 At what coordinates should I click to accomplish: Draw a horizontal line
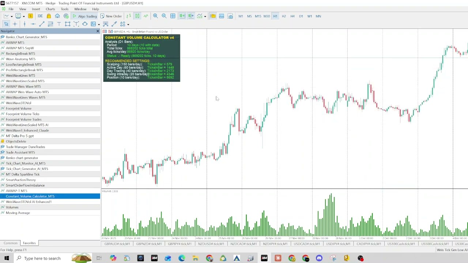(x=33, y=24)
